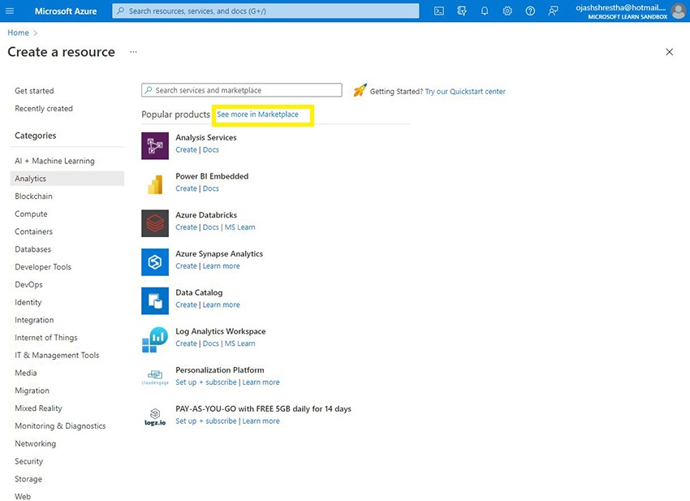Select Recently created in the sidebar

pyautogui.click(x=44, y=108)
